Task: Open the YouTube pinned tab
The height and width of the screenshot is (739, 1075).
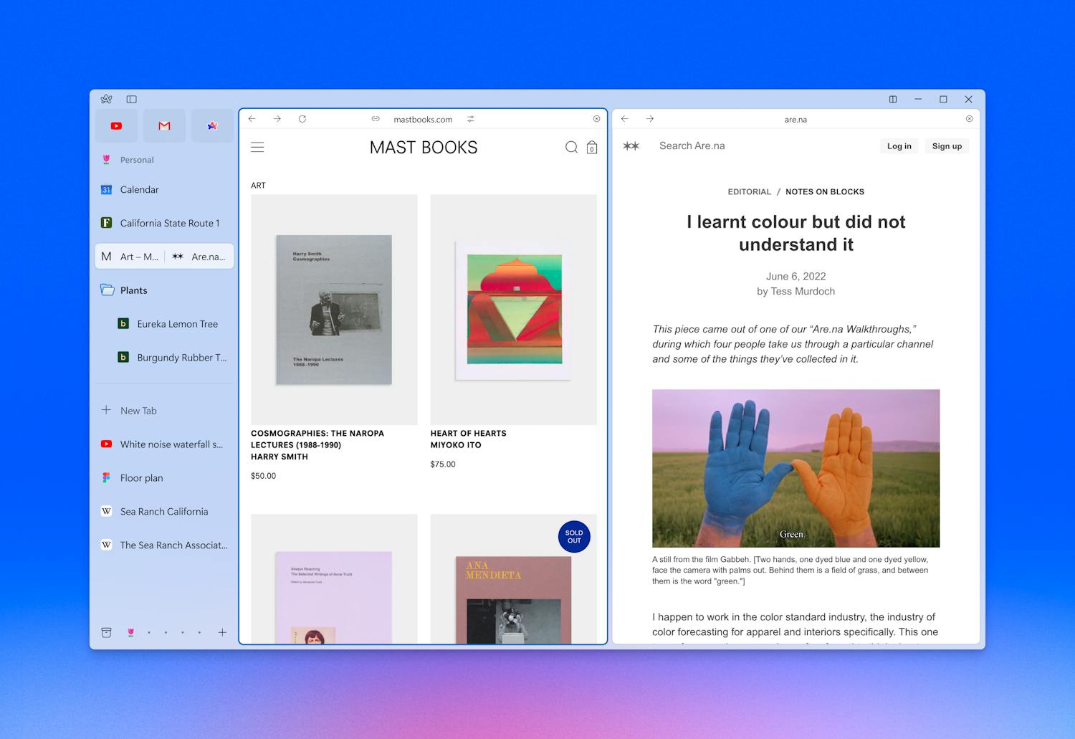Action: coord(116,125)
